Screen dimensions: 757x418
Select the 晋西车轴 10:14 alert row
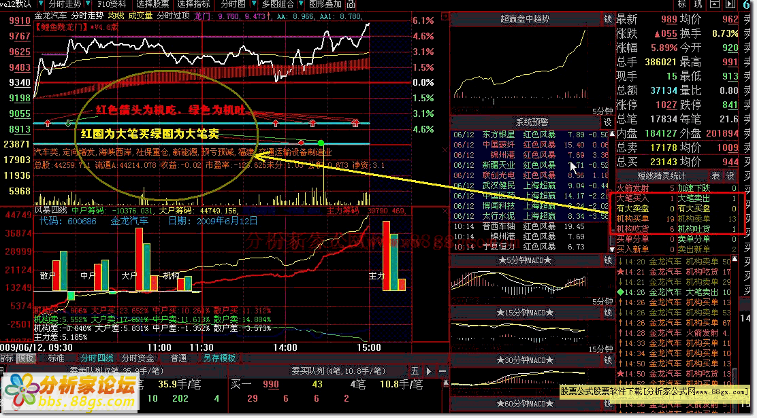pyautogui.click(x=530, y=226)
